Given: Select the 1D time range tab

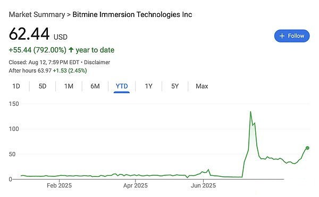Looking at the screenshot, I should click(16, 86).
